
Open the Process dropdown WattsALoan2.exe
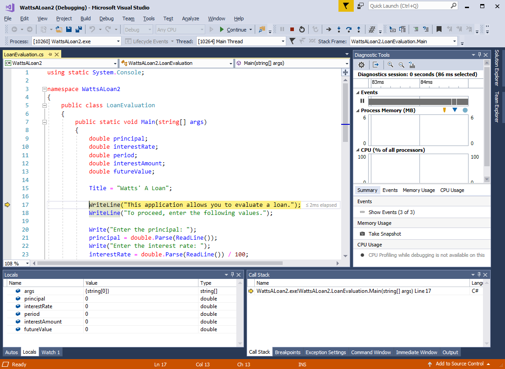click(77, 41)
